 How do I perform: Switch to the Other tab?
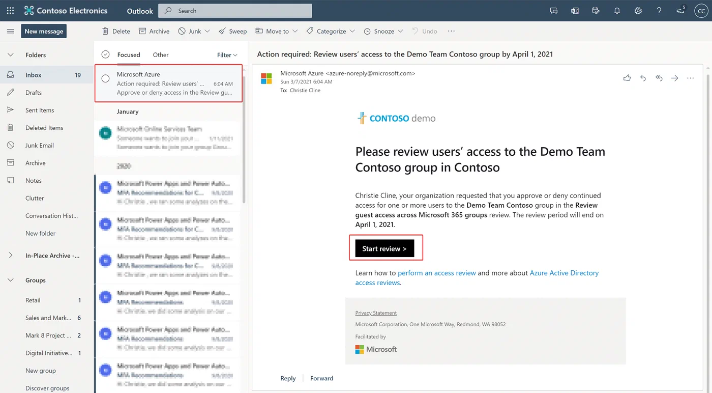[161, 55]
